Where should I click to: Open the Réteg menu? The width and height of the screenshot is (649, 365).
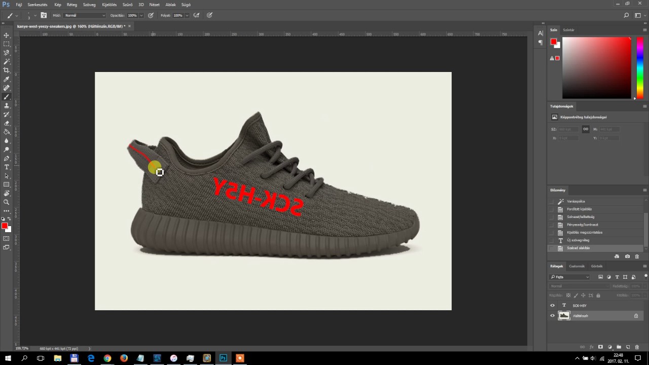[x=72, y=5]
